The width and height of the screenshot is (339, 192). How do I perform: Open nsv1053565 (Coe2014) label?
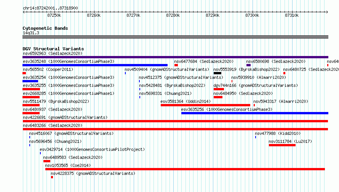click(x=68, y=165)
